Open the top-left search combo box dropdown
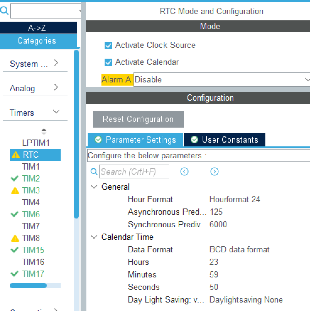 pyautogui.click(x=79, y=11)
